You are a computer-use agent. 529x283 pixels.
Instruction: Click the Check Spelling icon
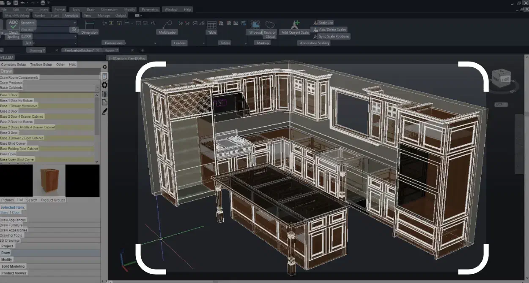coord(14,25)
